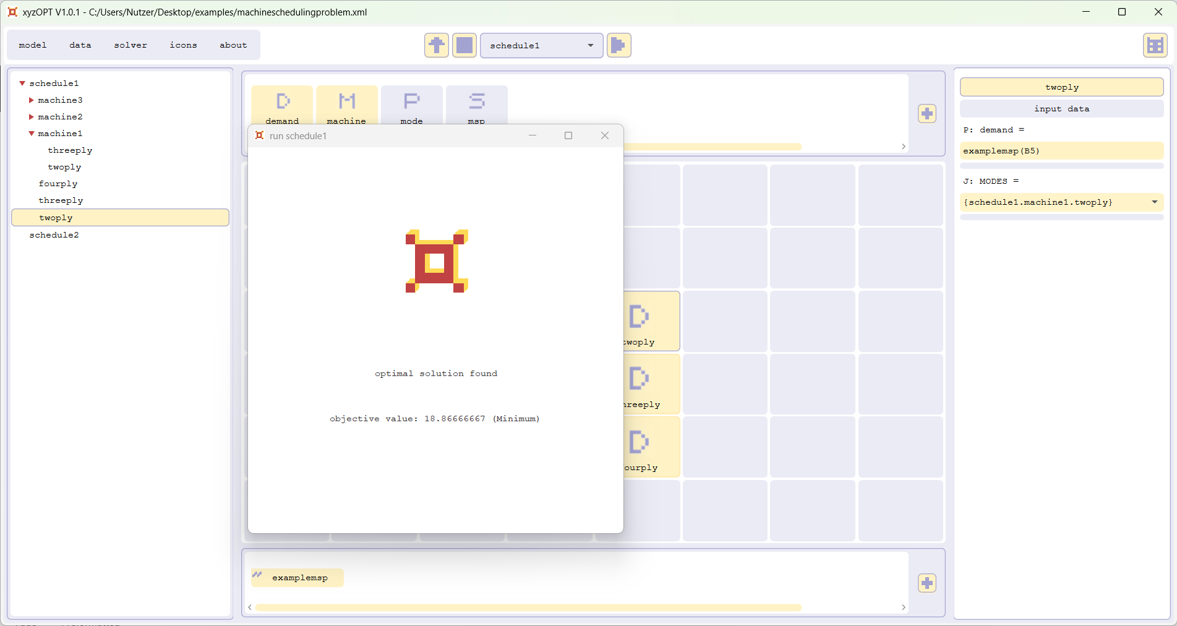Click plus button beside element palette

pos(927,114)
